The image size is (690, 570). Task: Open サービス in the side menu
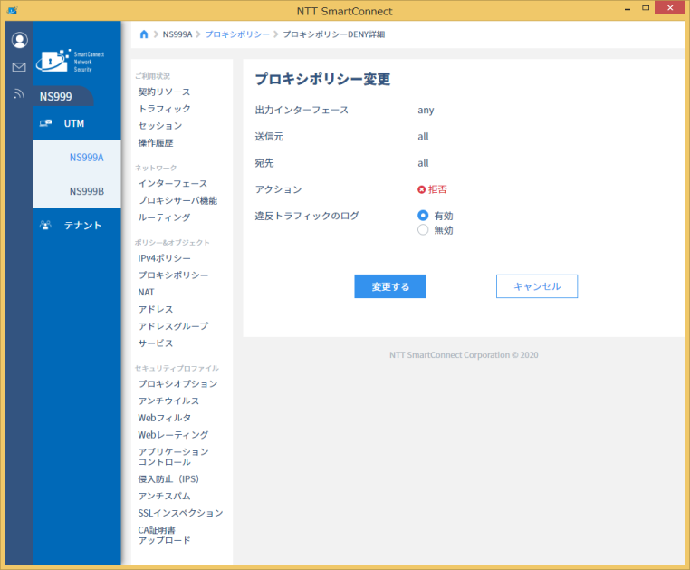click(156, 343)
